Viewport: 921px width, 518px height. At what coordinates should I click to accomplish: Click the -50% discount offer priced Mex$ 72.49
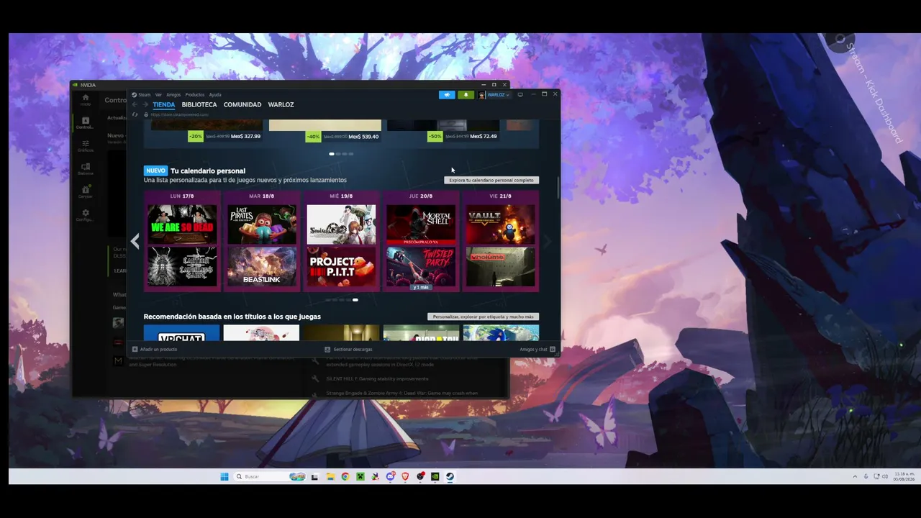click(463, 136)
